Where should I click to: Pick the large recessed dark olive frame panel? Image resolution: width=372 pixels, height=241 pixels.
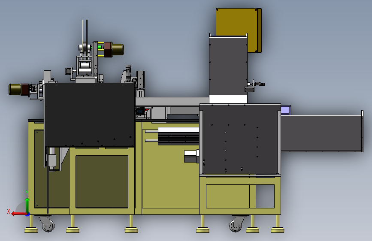point(102,182)
